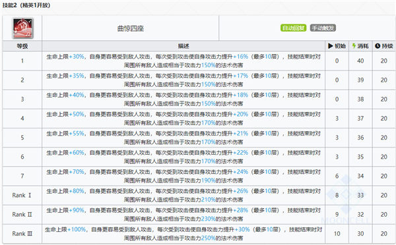This screenshot has height=245, width=396.
Task: Click the description with 生命上限+35%
Action: (x=183, y=80)
